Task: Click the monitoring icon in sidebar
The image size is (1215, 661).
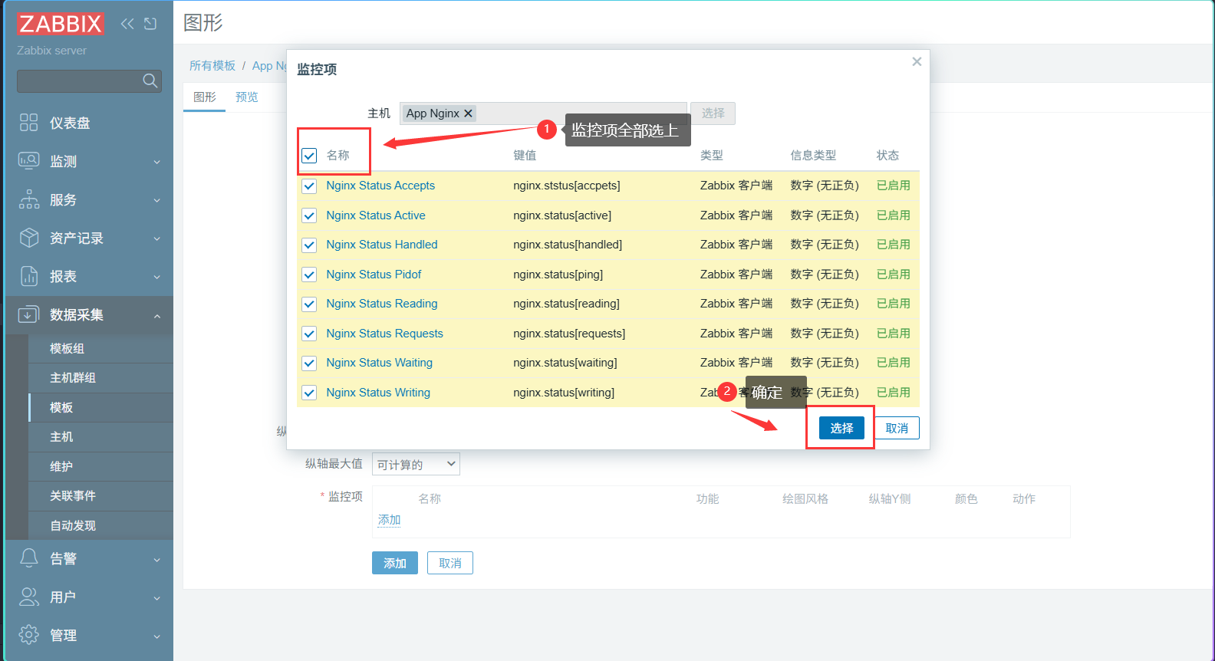Action: (28, 161)
